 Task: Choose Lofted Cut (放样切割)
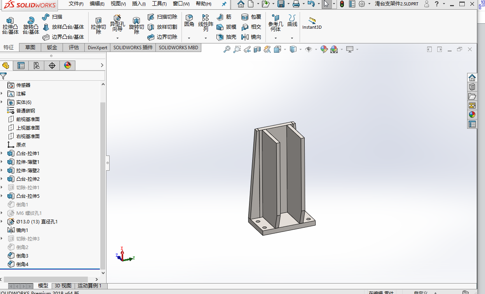click(x=162, y=27)
